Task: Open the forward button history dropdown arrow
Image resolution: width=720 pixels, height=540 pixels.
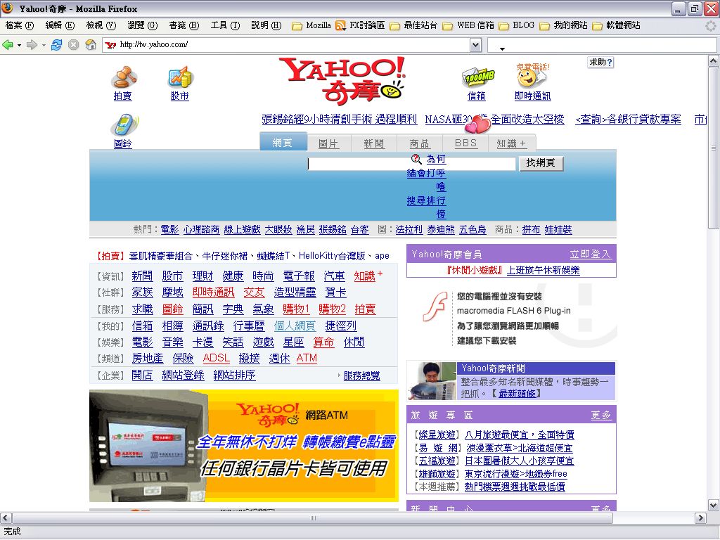Action: tap(44, 45)
